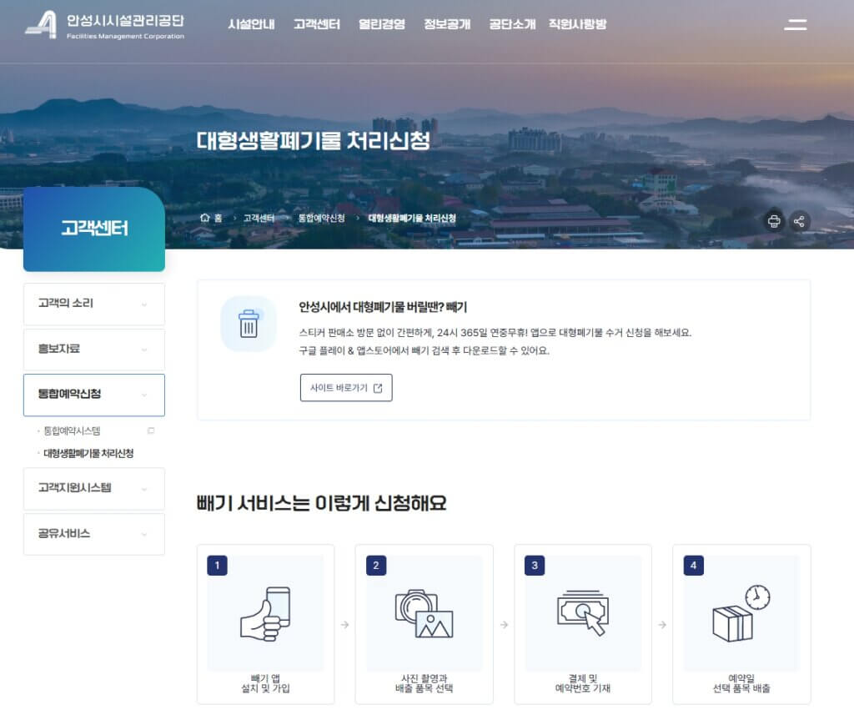
Task: Click the trash bin icon in the notice box
Action: pyautogui.click(x=248, y=322)
